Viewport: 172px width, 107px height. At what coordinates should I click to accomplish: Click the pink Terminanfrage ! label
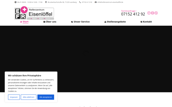click(x=129, y=11)
